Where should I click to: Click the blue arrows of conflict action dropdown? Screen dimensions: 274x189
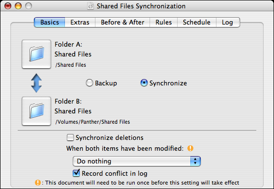click(195, 161)
